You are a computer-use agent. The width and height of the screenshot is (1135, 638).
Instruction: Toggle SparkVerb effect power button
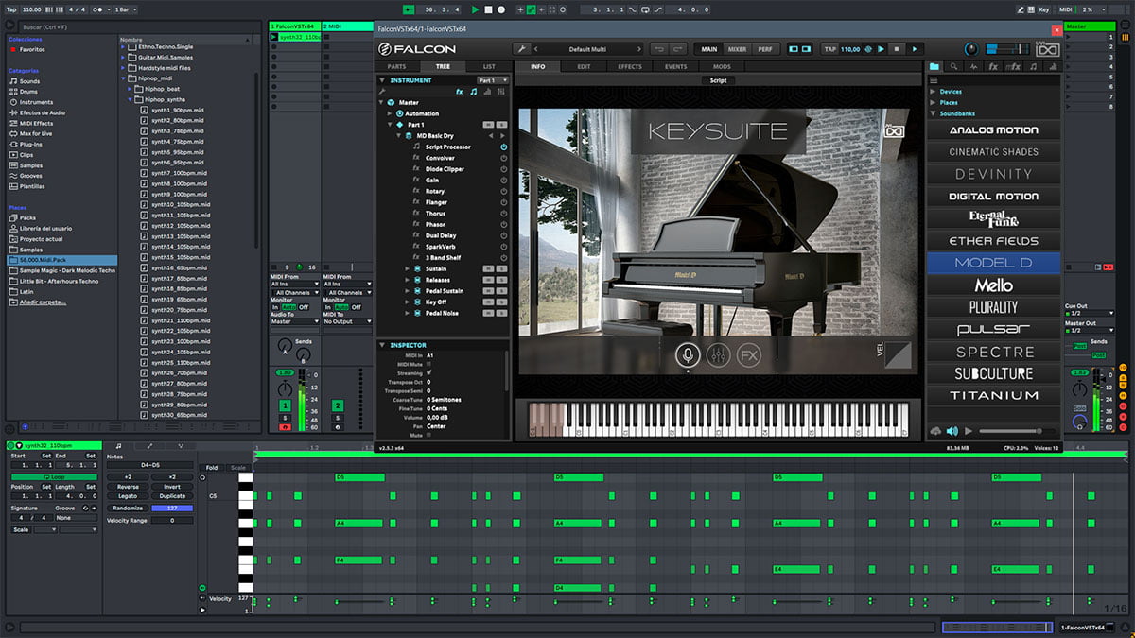pyautogui.click(x=503, y=247)
